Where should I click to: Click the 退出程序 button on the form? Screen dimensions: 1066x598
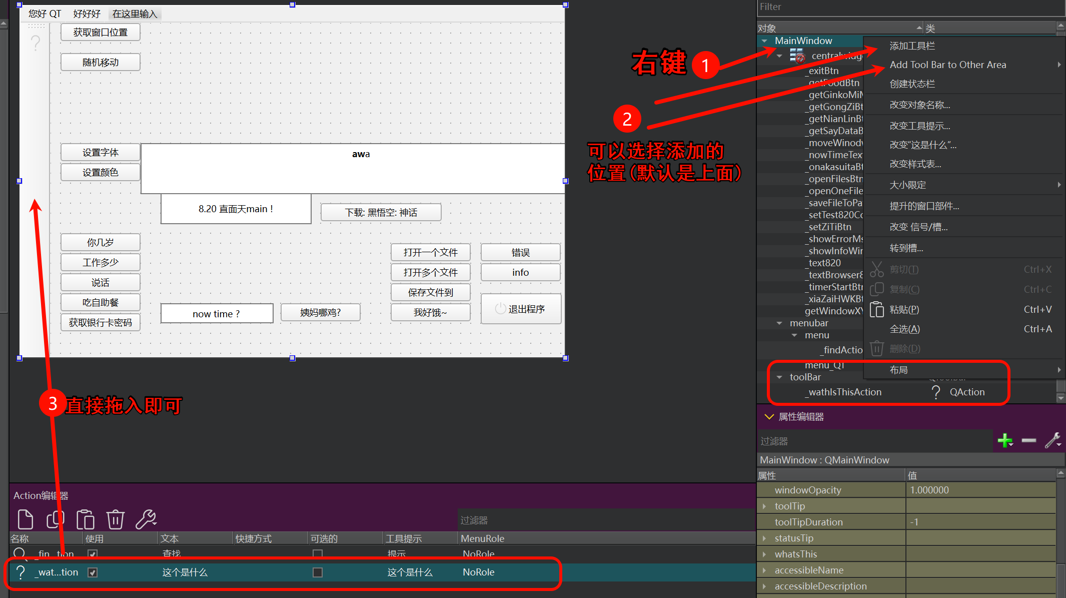[x=521, y=309]
